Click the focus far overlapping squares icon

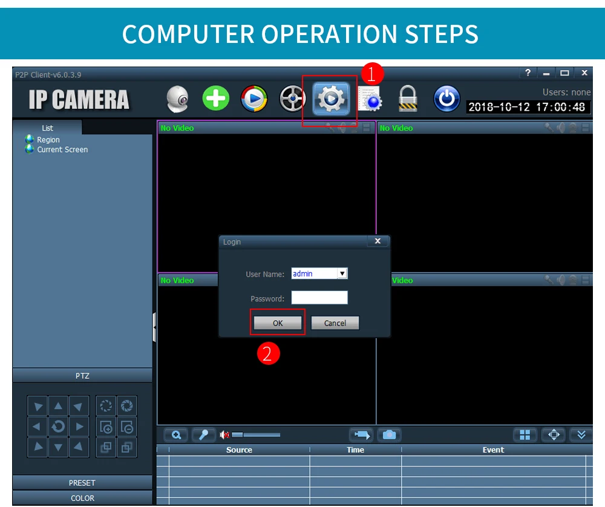click(126, 447)
